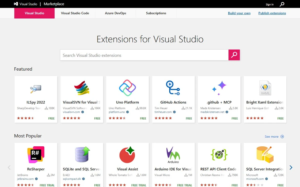Click Sign in

(269, 4)
